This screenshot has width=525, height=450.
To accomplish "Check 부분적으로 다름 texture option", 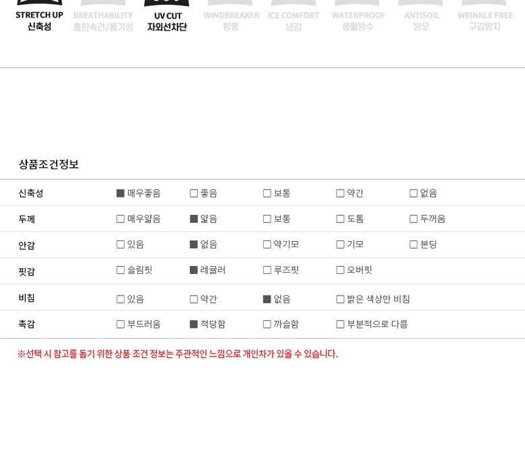I will 341,324.
